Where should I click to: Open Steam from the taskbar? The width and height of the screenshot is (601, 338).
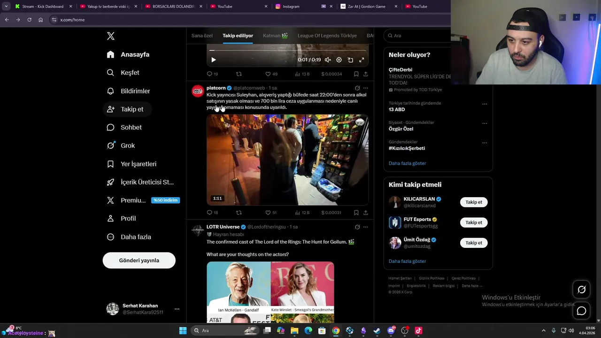click(x=377, y=330)
